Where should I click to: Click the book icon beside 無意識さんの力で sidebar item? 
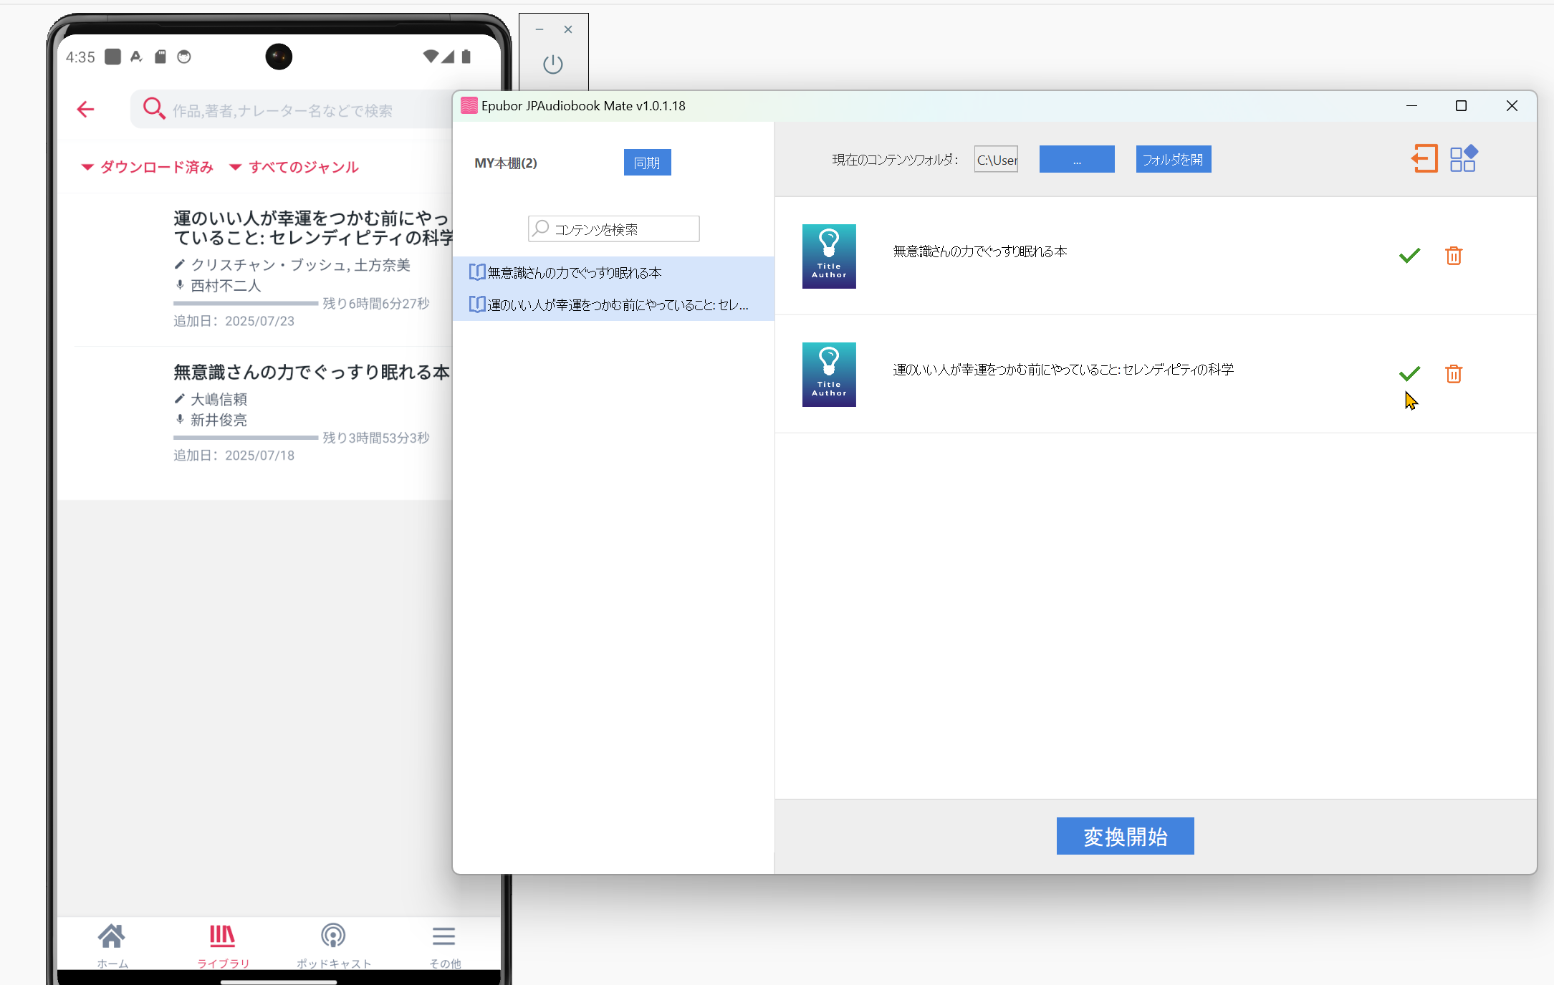pyautogui.click(x=476, y=272)
